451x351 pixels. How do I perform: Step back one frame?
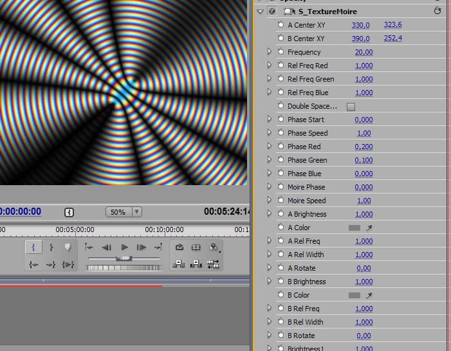(x=106, y=248)
